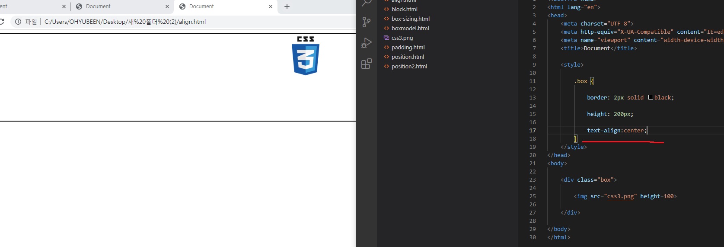
Task: Open a new browser tab
Action: pos(287,6)
